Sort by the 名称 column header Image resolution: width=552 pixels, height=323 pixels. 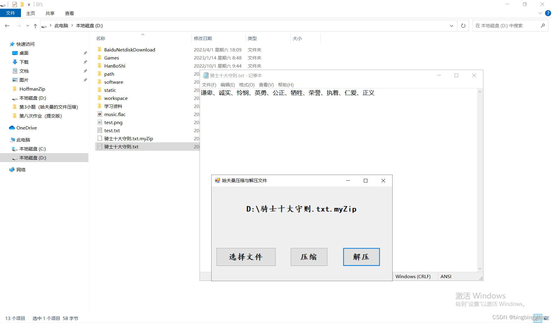pyautogui.click(x=101, y=38)
